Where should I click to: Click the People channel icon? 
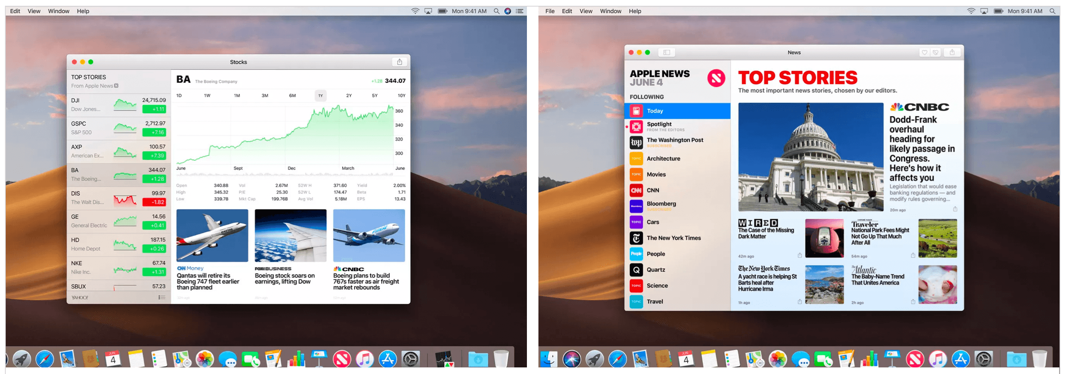point(636,254)
